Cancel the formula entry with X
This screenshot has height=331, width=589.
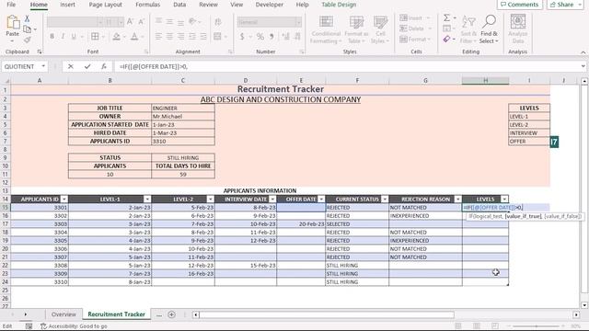[x=70, y=66]
